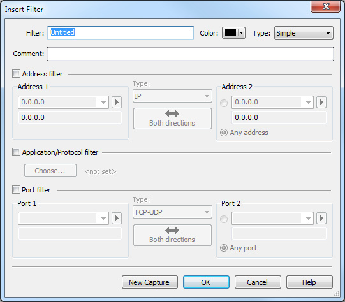Image resolution: width=345 pixels, height=302 pixels.
Task: Click the Help button
Action: tap(309, 282)
